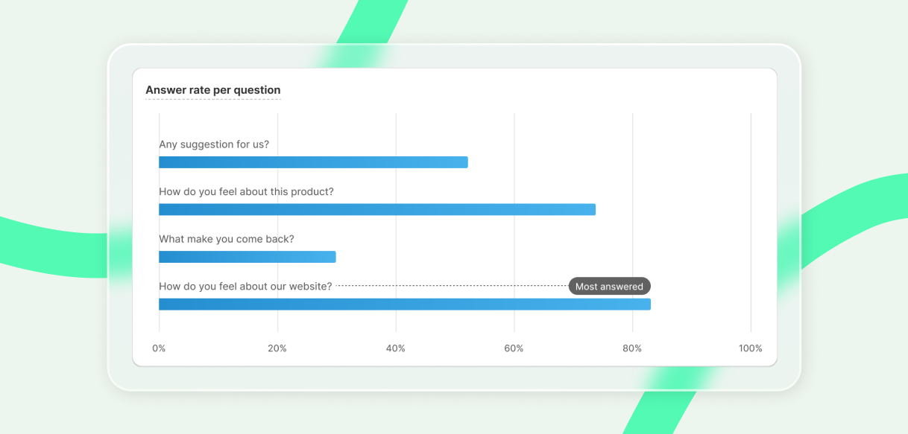This screenshot has height=434, width=908.
Task: Select the "How do you feel about this product?" bar
Action: coord(376,210)
